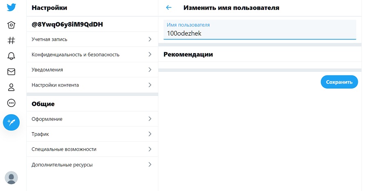Open the Messages envelope icon
This screenshot has height=191, width=368.
[x=11, y=72]
